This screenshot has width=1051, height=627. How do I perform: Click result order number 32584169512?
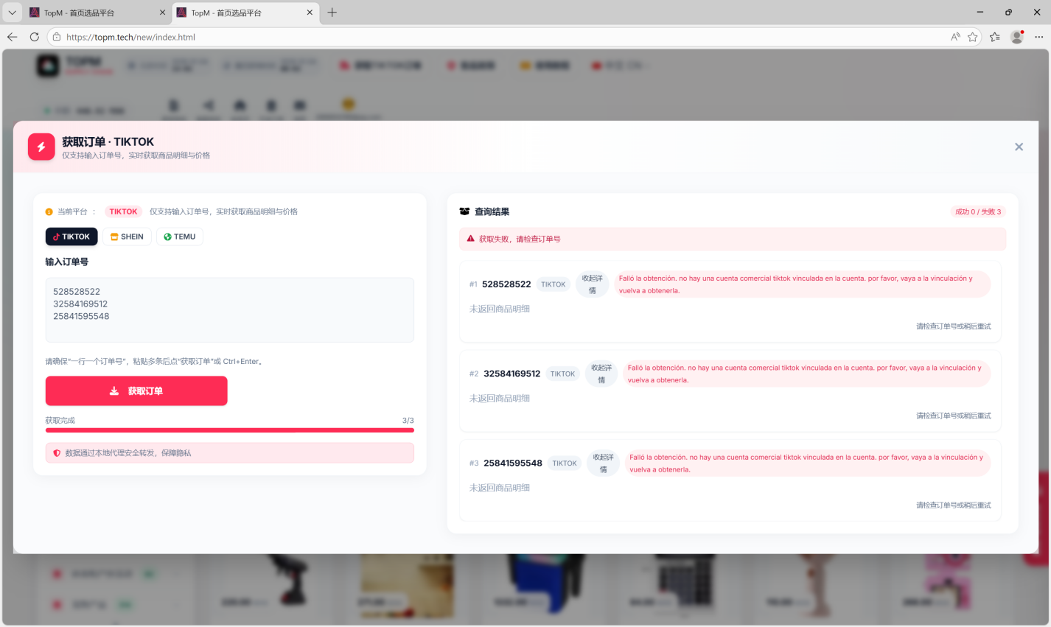click(x=512, y=374)
